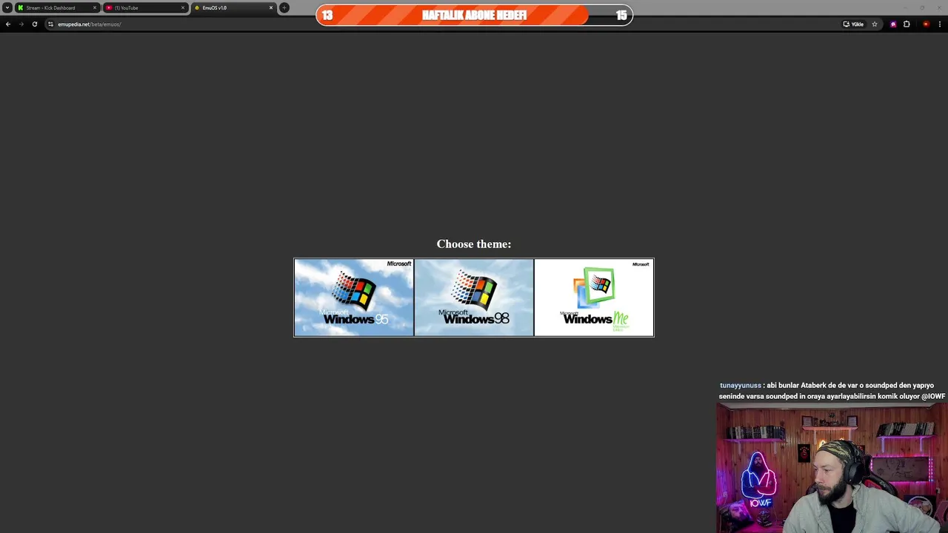Choose the Windows 98 theme
Viewport: 948px width, 533px height.
click(474, 298)
